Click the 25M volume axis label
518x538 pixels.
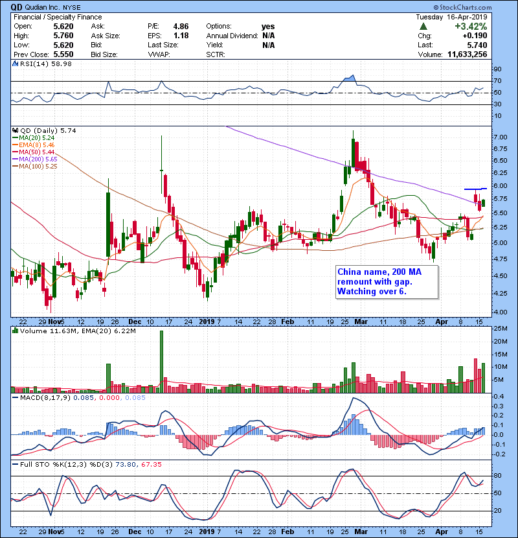pyautogui.click(x=500, y=329)
